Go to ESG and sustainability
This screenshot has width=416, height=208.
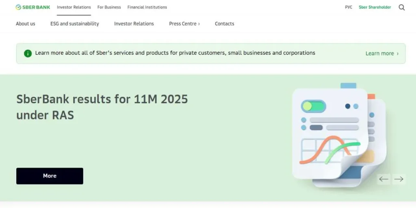click(75, 24)
